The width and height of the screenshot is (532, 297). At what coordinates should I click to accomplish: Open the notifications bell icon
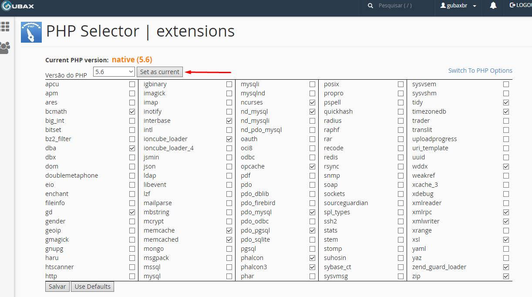coord(493,6)
